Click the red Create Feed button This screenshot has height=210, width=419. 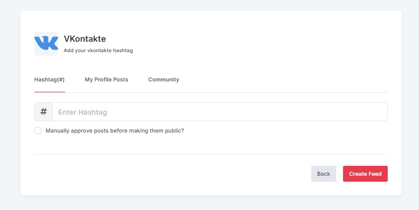[x=365, y=174]
